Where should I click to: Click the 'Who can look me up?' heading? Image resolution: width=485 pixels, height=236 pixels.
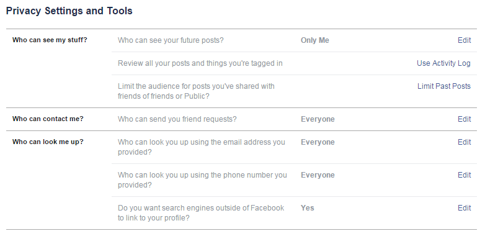click(x=48, y=142)
